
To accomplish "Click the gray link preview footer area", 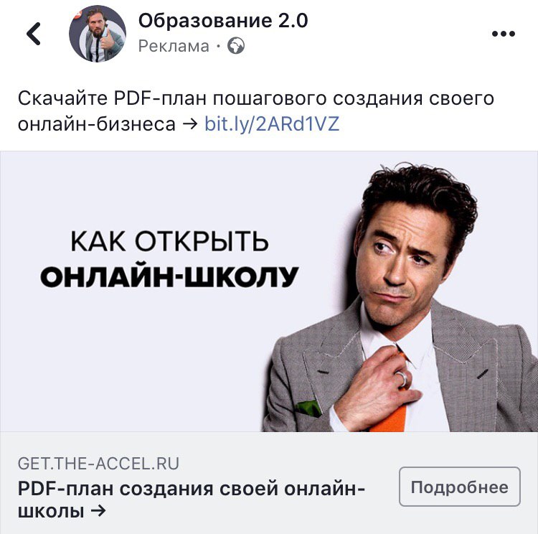I will [269, 483].
